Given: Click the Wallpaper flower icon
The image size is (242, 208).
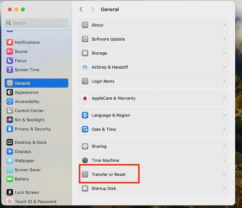Looking at the screenshot, I should [10, 160].
